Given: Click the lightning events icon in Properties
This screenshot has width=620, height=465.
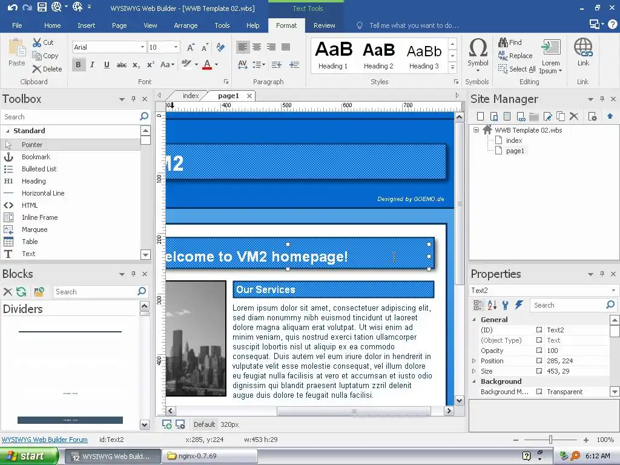Looking at the screenshot, I should pos(519,305).
